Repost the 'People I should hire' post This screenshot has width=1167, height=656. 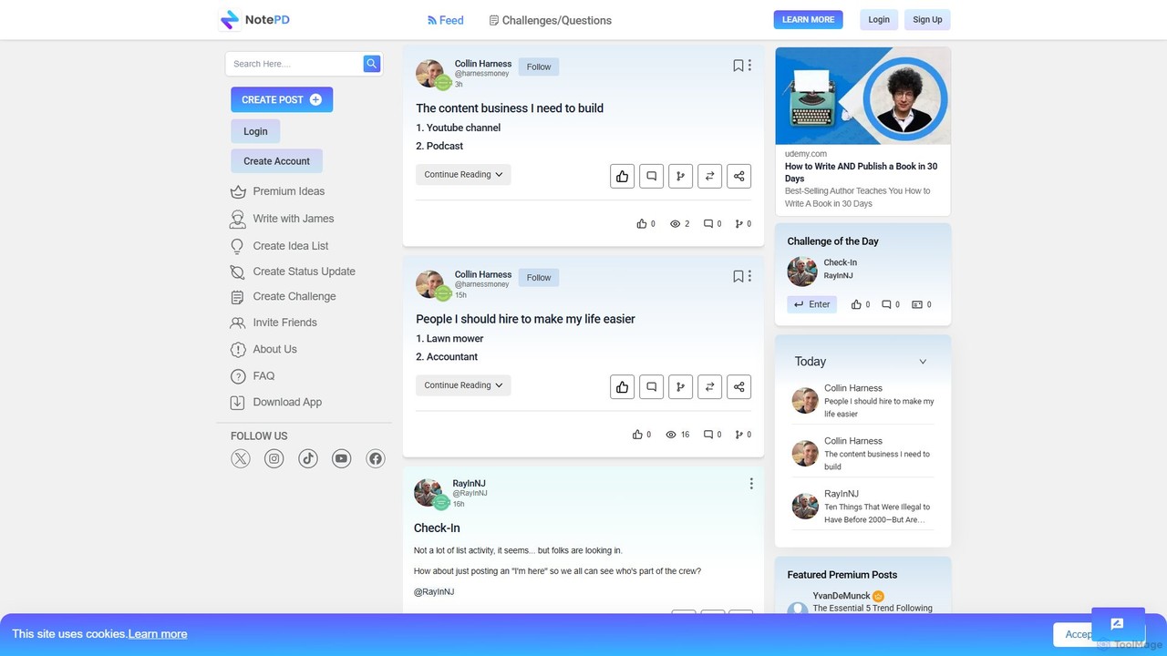coord(709,386)
